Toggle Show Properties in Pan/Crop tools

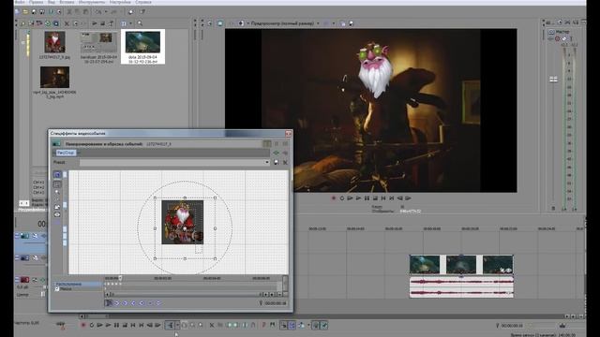click(x=57, y=175)
